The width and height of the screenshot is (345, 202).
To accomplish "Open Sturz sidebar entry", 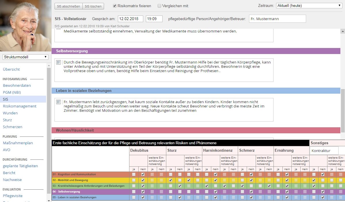I will click(7, 120).
